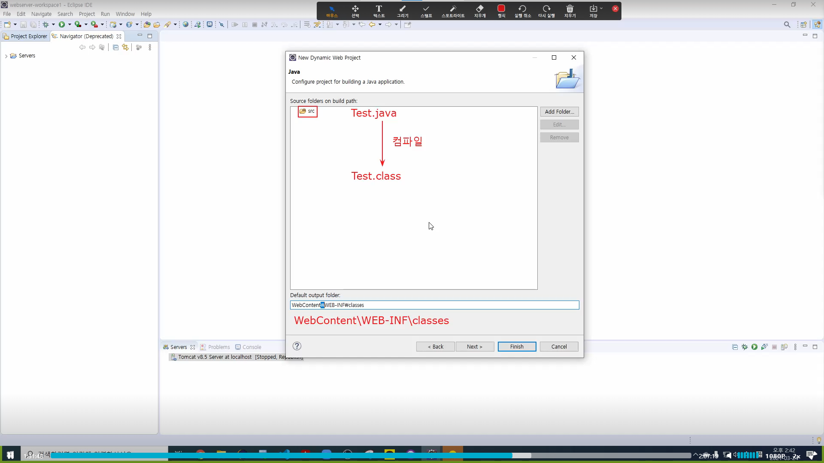Click in the Default output folder field
824x463 pixels.
(434, 305)
